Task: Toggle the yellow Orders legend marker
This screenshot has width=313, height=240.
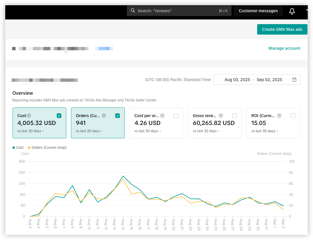Action: pyautogui.click(x=29, y=148)
